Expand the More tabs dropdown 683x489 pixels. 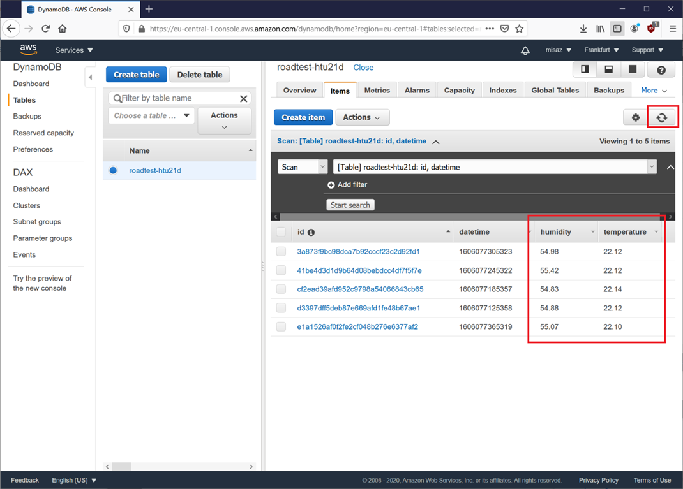654,91
